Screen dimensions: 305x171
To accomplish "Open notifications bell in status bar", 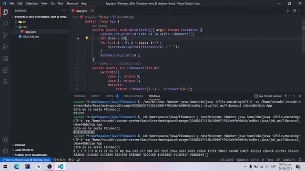I will click(x=300, y=160).
